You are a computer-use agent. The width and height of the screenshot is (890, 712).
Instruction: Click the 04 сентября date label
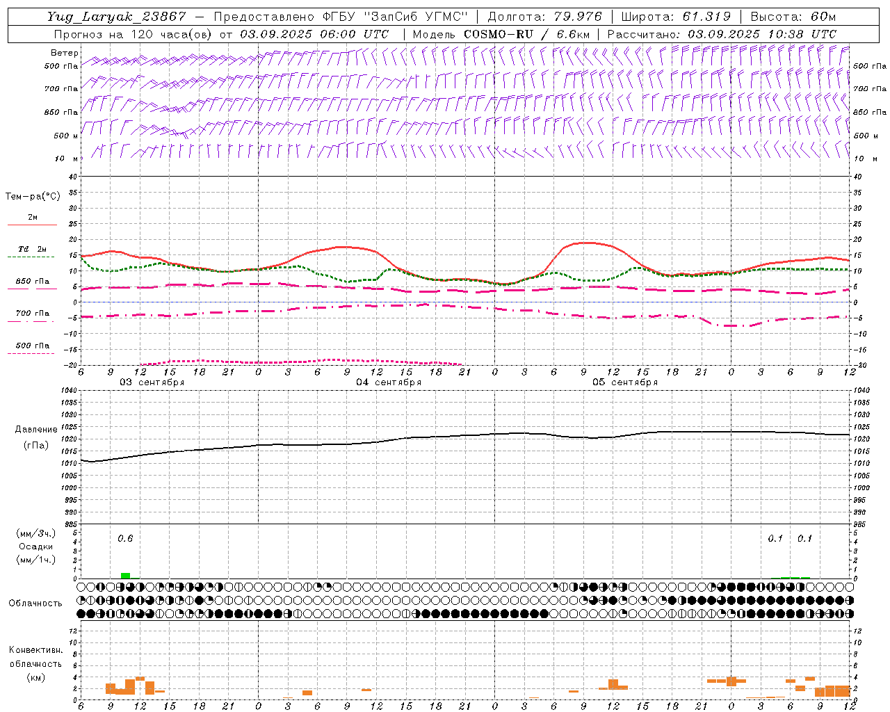coord(389,382)
